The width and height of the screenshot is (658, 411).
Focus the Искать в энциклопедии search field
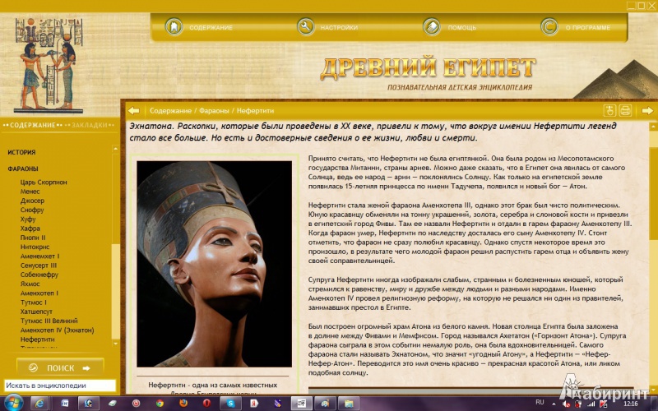coord(59,386)
